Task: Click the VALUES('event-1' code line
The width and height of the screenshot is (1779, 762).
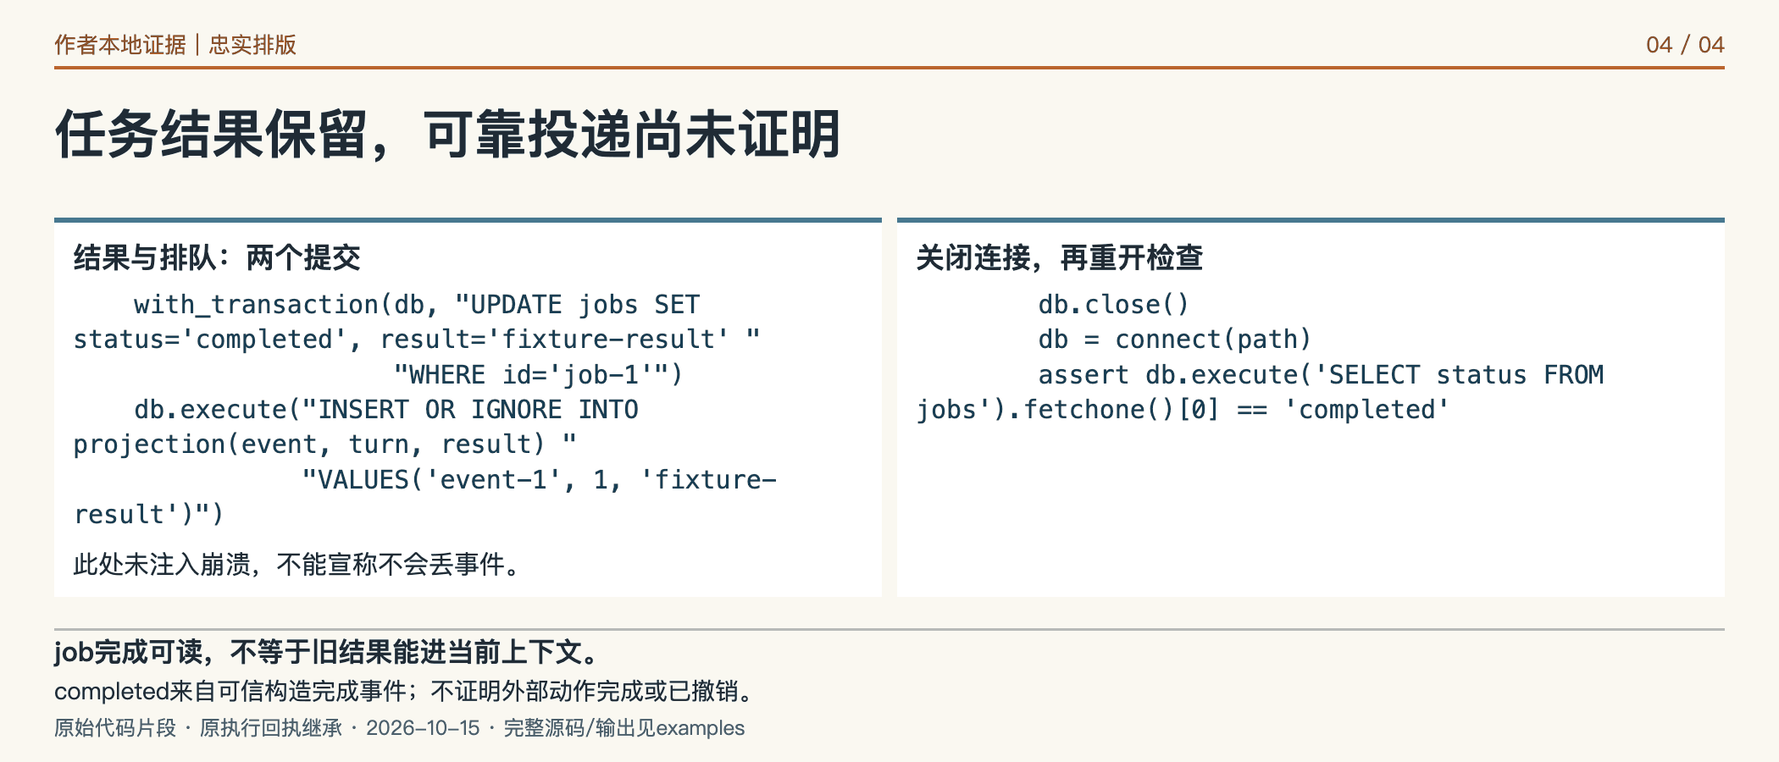Action: point(539,480)
